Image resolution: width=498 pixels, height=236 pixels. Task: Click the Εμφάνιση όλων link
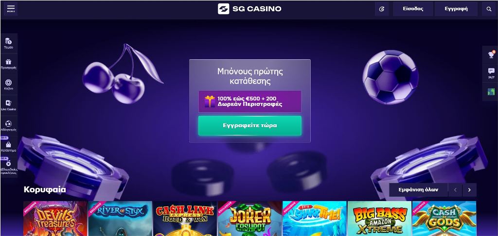(418, 190)
